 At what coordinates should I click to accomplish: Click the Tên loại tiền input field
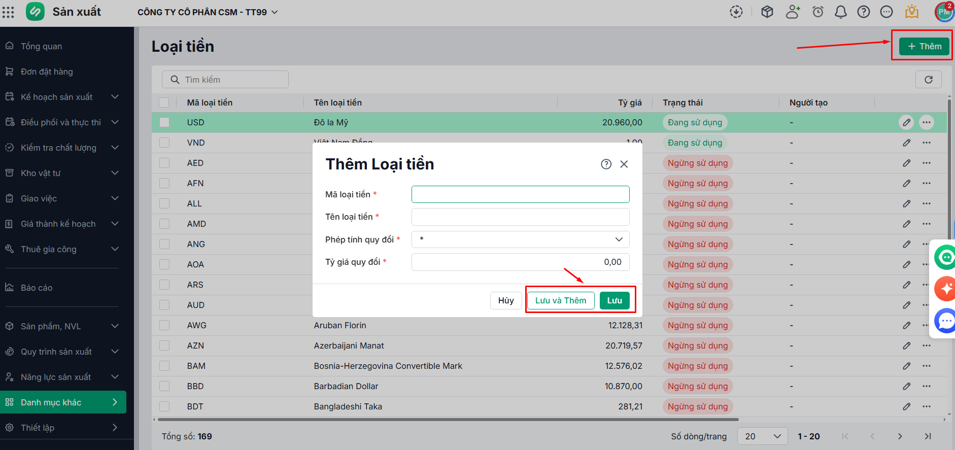[521, 217]
